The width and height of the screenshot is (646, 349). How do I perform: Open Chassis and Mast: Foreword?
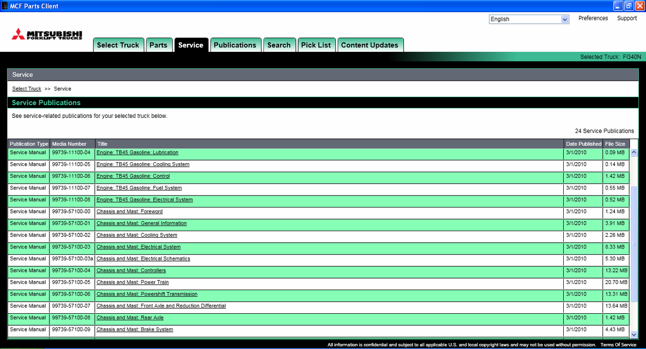pos(130,212)
